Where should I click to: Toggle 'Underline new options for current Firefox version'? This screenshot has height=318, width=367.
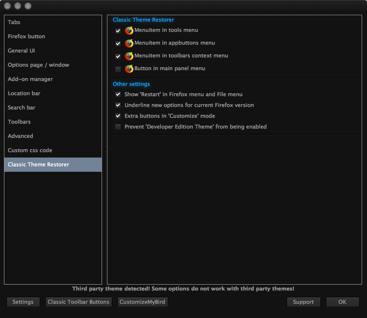pos(118,105)
